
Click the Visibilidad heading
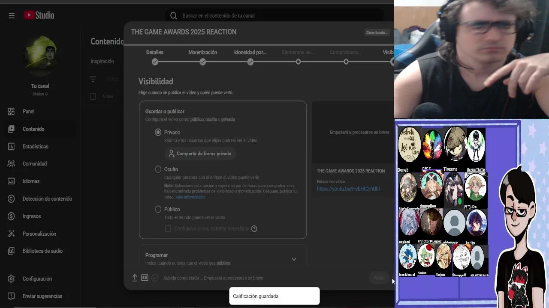[156, 81]
